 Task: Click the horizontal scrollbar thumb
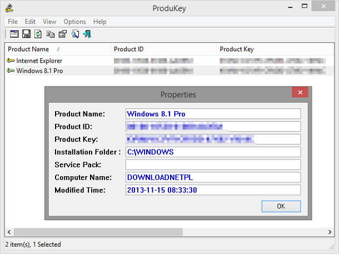pyautogui.click(x=98, y=232)
